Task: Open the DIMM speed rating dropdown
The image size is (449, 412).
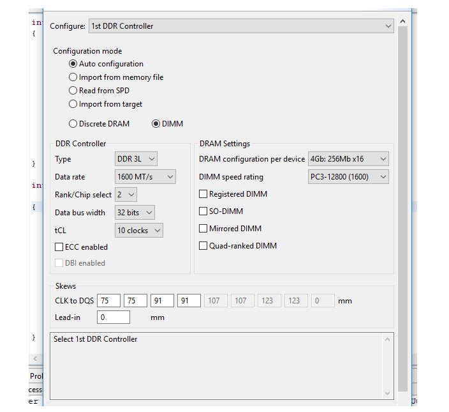Action: point(348,176)
